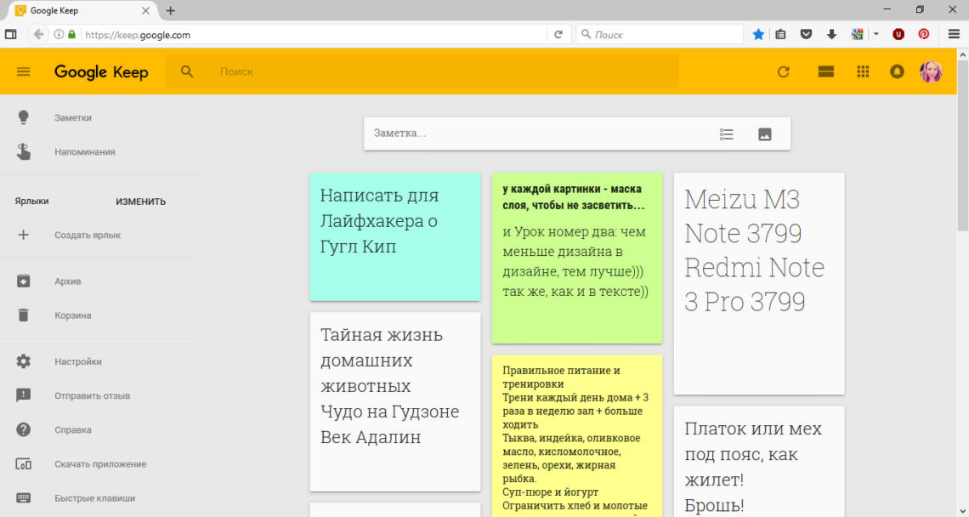Open the Google apps grid
The height and width of the screenshot is (517, 969).
(x=863, y=71)
